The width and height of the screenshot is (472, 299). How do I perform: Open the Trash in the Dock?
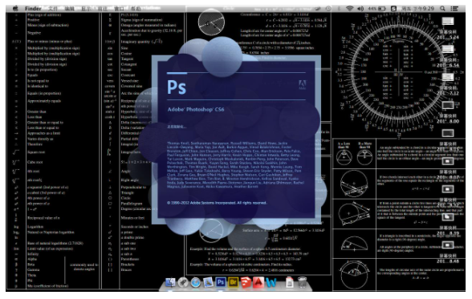coord(302,282)
